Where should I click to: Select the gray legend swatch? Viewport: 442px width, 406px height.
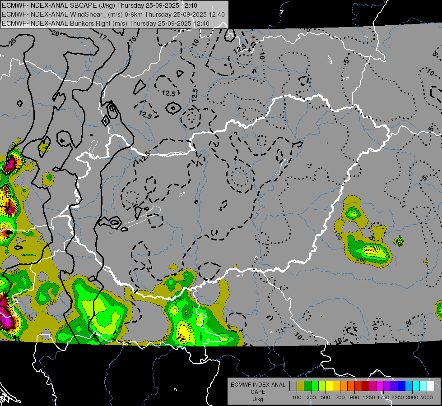pos(293,386)
